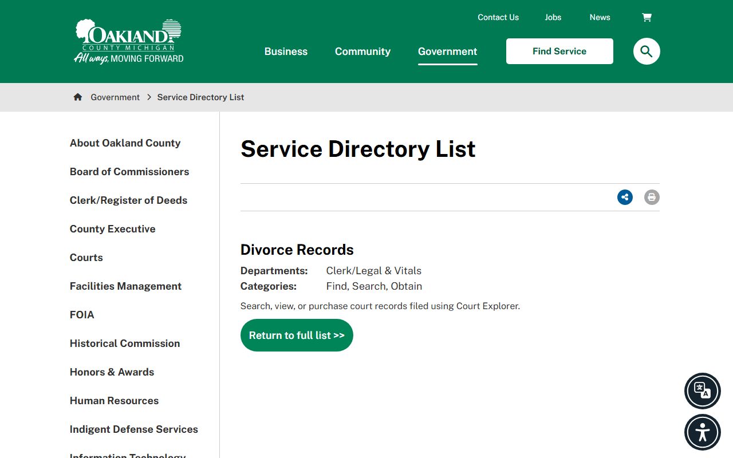Click the Service Directory List page title
This screenshot has height=458, width=733.
click(x=358, y=149)
